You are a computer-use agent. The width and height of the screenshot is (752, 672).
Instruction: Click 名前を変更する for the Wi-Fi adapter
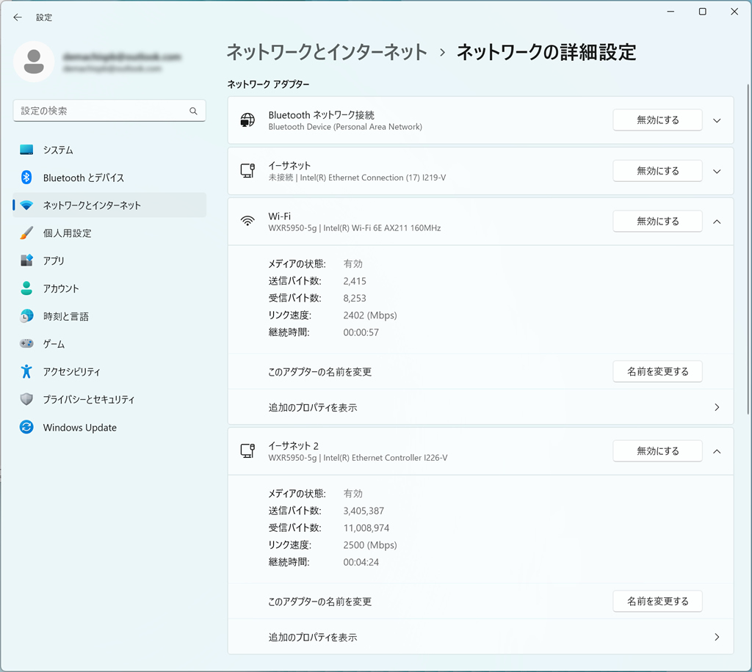tap(657, 372)
